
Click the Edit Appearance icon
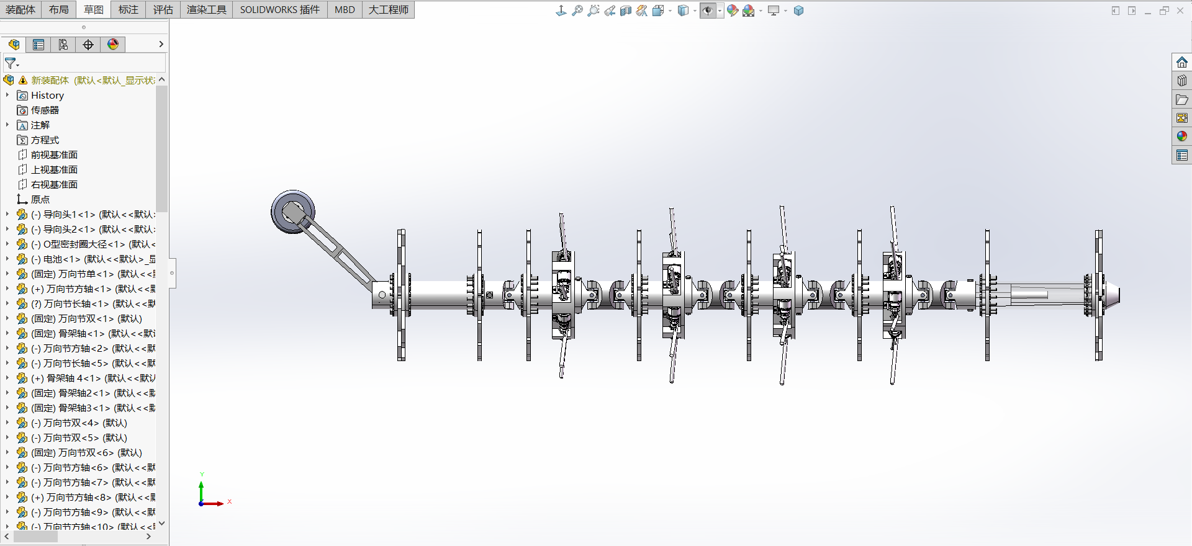coord(733,11)
